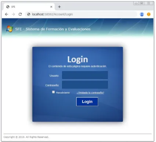156x142 pixels.
Task: Close the SFE browser tab
Action: pos(51,7)
